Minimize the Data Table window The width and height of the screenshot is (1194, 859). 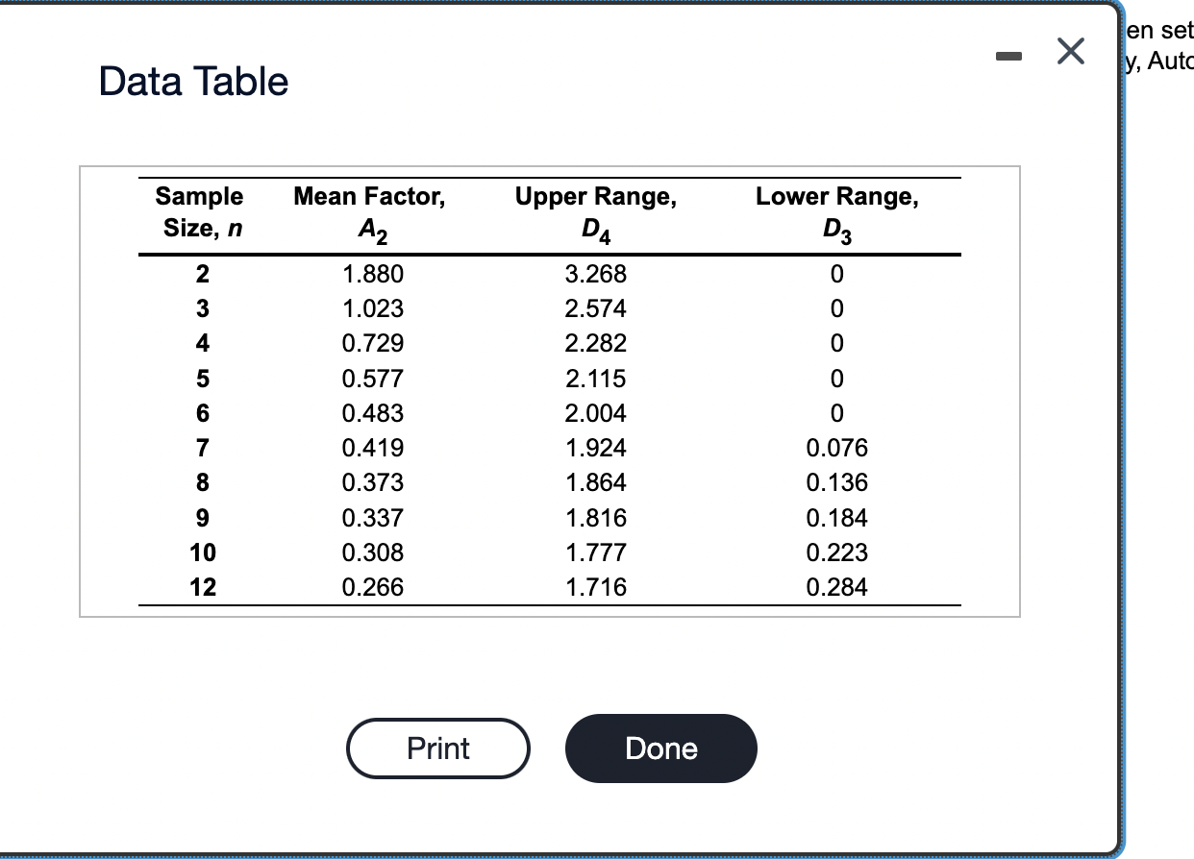1008,55
